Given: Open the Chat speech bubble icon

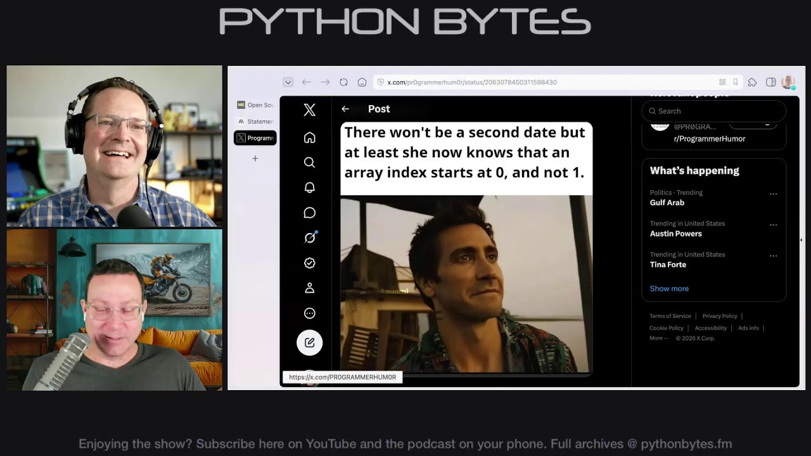Looking at the screenshot, I should click(x=309, y=213).
